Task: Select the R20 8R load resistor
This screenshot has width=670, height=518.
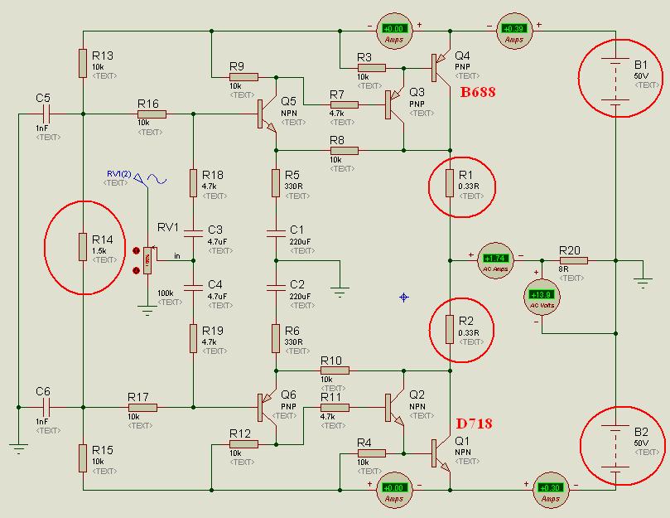Action: coord(574,260)
